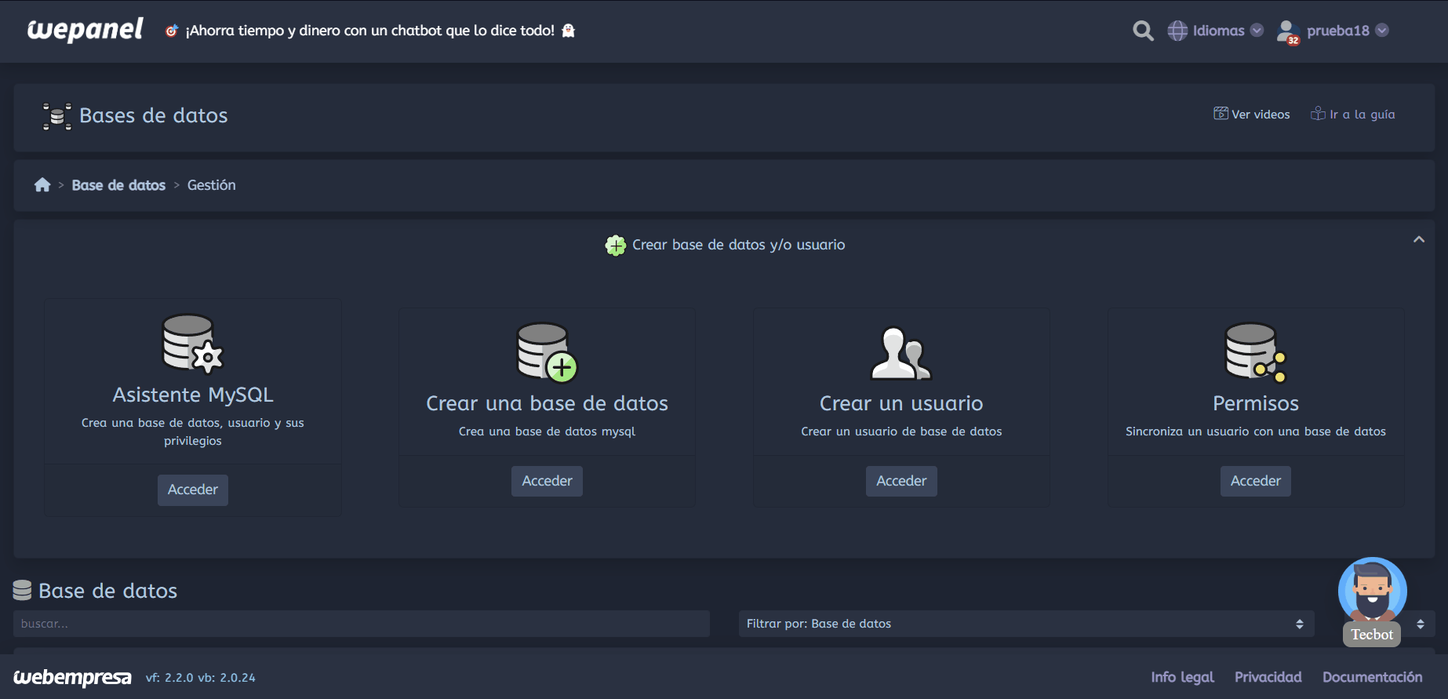Screen dimensions: 1448x699
Task: Open the Documentación footer link
Action: tap(1372, 677)
